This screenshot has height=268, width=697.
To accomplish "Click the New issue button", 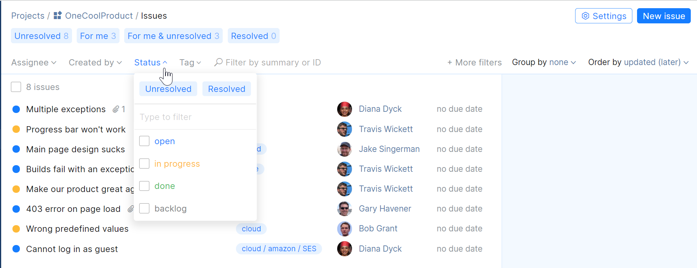I will coord(664,16).
